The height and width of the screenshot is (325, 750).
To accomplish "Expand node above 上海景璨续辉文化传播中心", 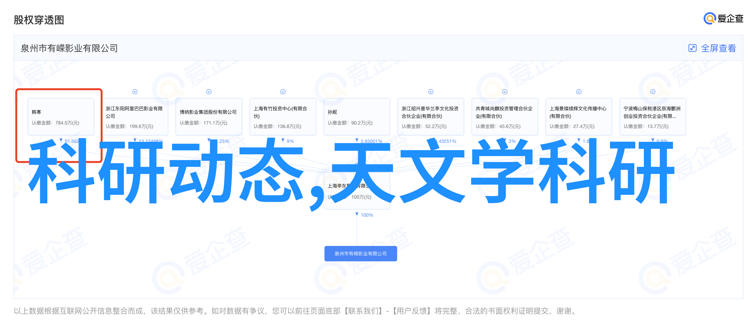I will (x=579, y=92).
